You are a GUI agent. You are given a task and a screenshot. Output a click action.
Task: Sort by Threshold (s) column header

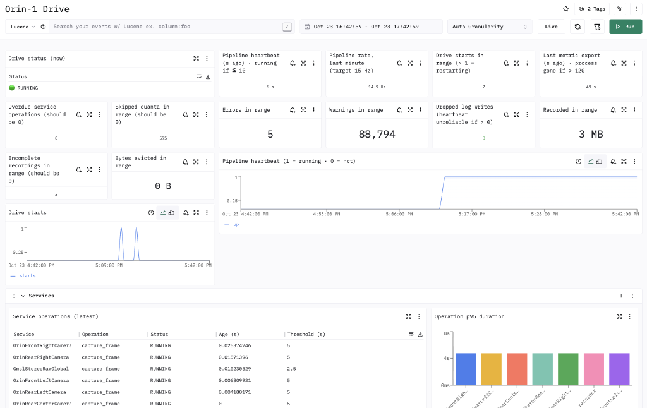pyautogui.click(x=306, y=334)
